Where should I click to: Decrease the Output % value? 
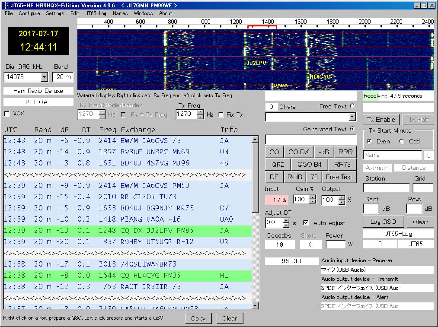(342, 202)
